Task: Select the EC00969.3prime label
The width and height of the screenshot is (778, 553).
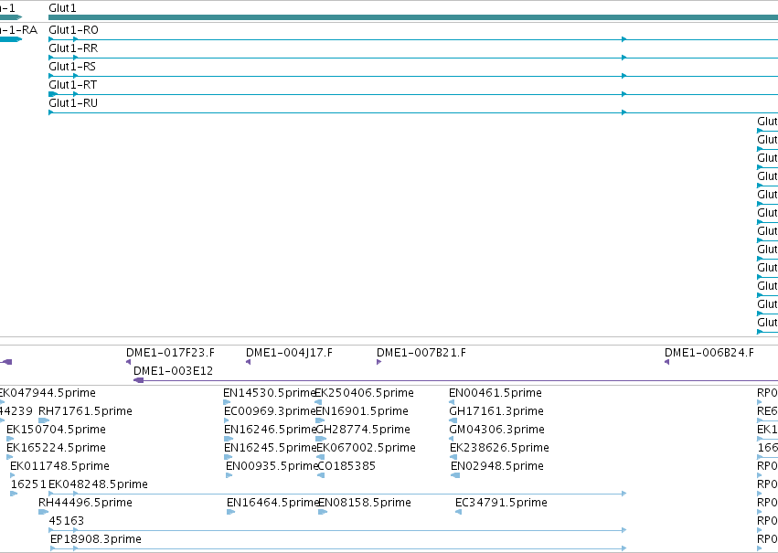Action: (x=270, y=411)
